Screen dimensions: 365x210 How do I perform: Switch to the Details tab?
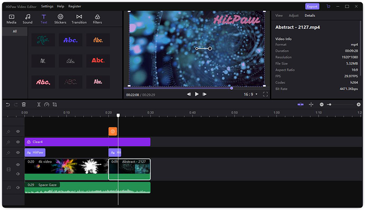(x=310, y=15)
